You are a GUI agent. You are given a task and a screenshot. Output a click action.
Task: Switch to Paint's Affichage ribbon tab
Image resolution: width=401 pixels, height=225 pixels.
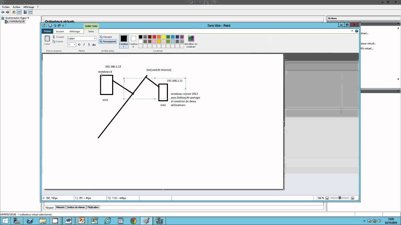tap(75, 31)
